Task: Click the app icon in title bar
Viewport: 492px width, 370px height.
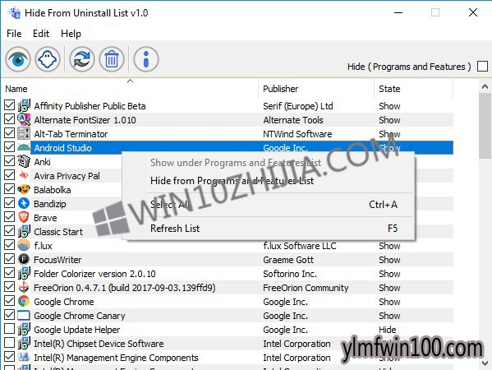Action: coord(14,13)
